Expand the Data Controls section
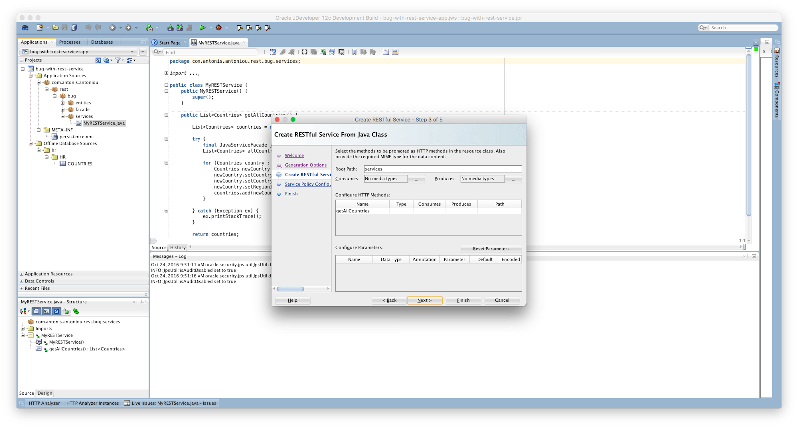Screen dimensions: 798x428 [x=21, y=281]
